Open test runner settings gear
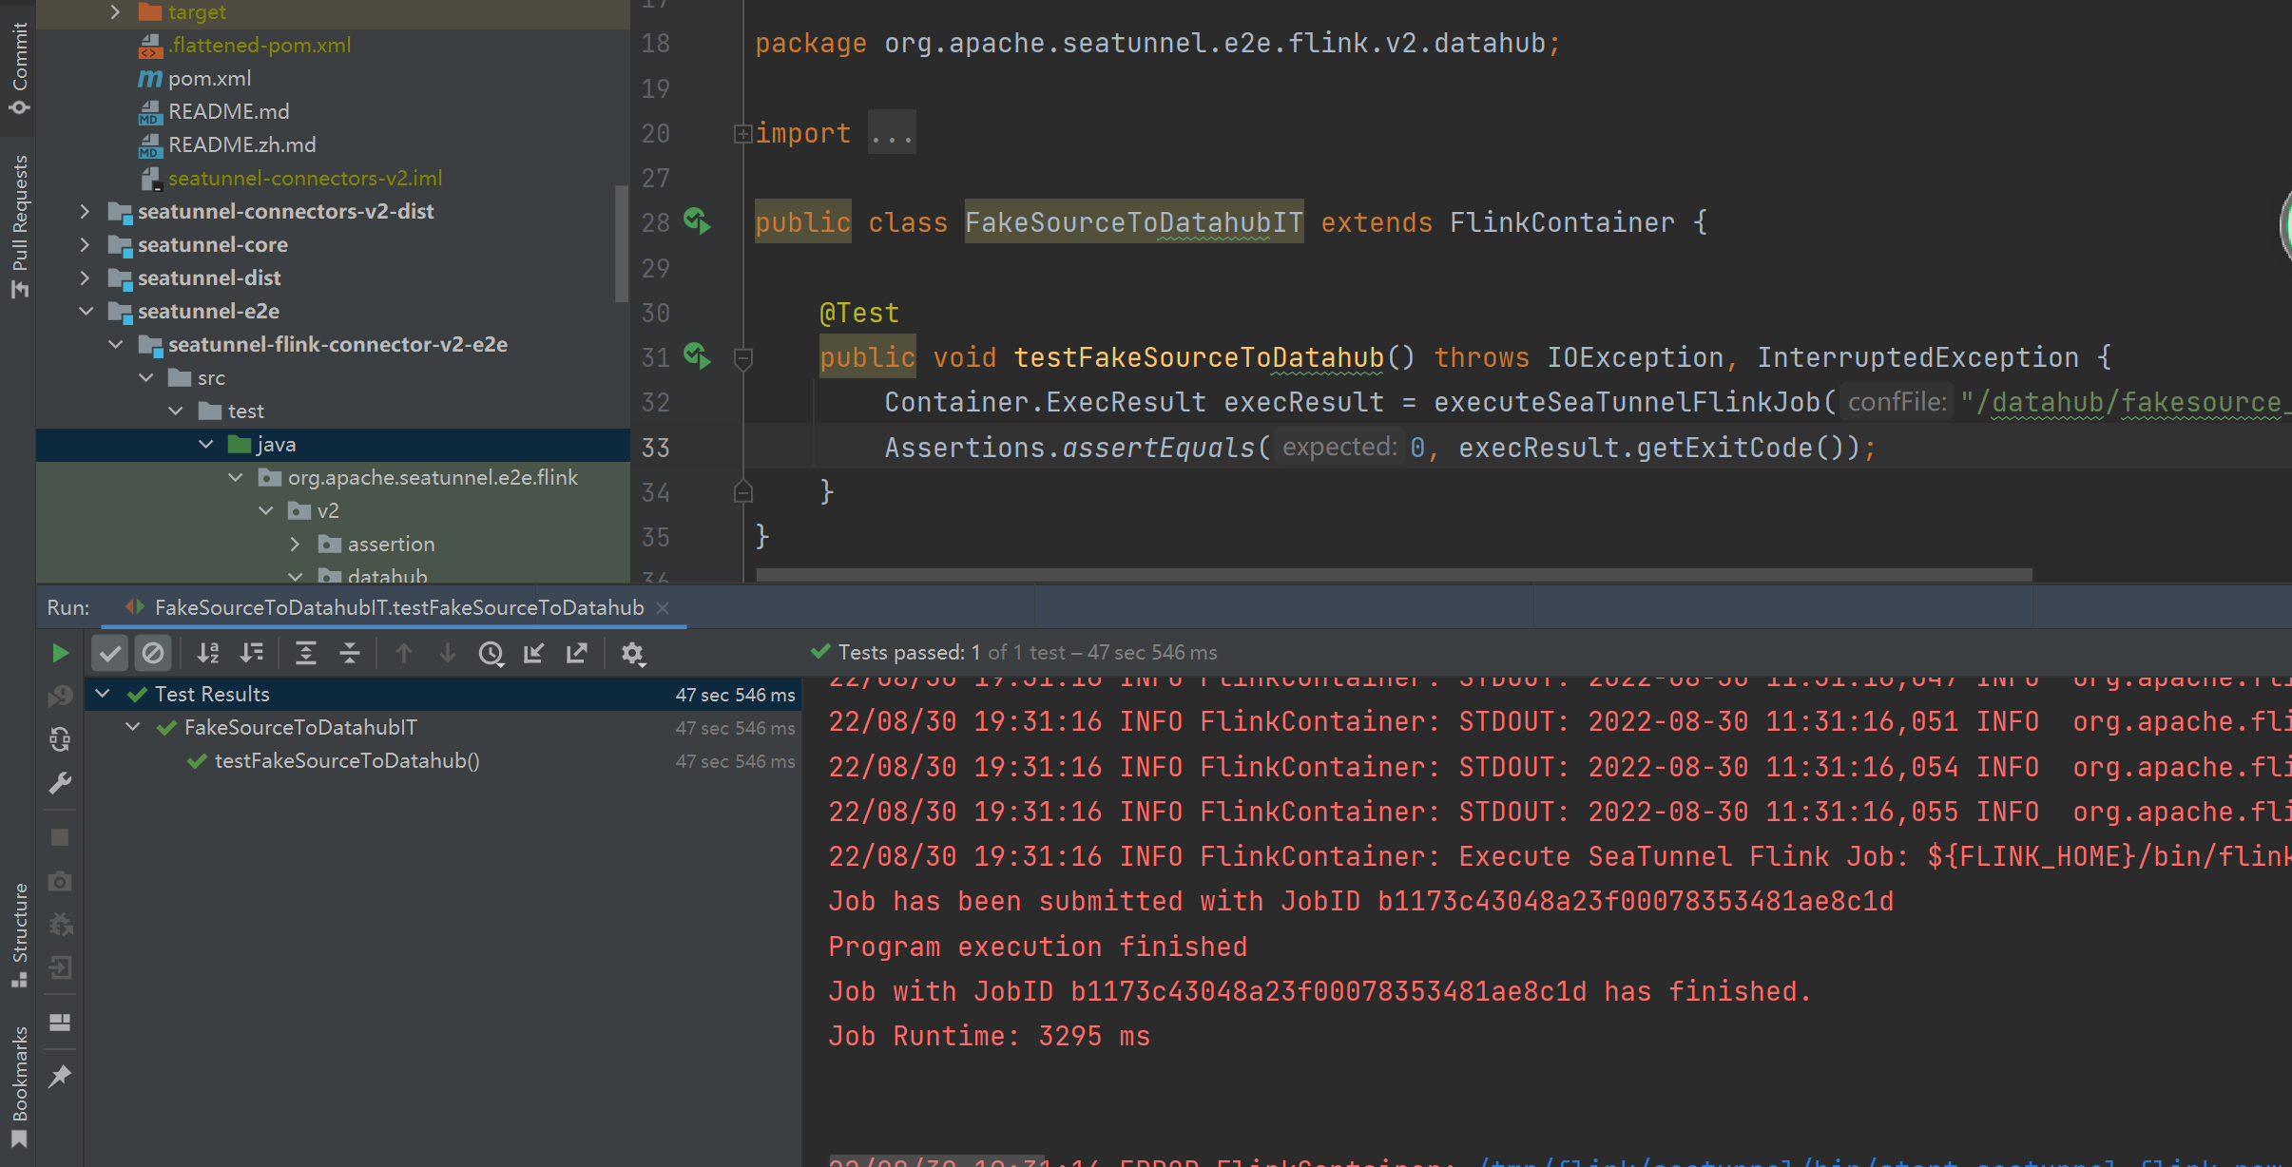Screen dimensions: 2292x1167 click(x=633, y=653)
